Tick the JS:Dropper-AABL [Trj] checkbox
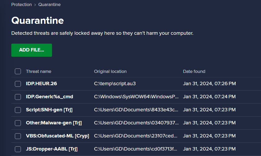Viewport: 261px width, 156px height. (x=18, y=149)
